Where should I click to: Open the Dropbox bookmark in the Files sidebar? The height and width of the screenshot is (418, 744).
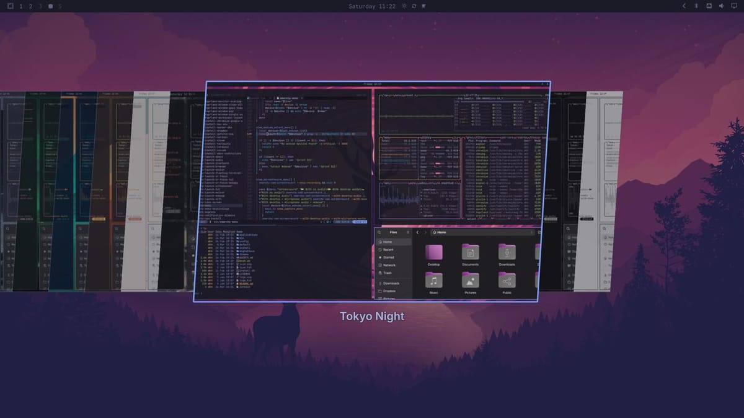pyautogui.click(x=394, y=291)
